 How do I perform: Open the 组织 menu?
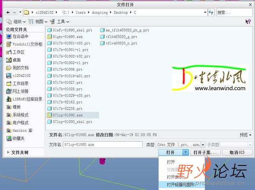tap(16, 22)
